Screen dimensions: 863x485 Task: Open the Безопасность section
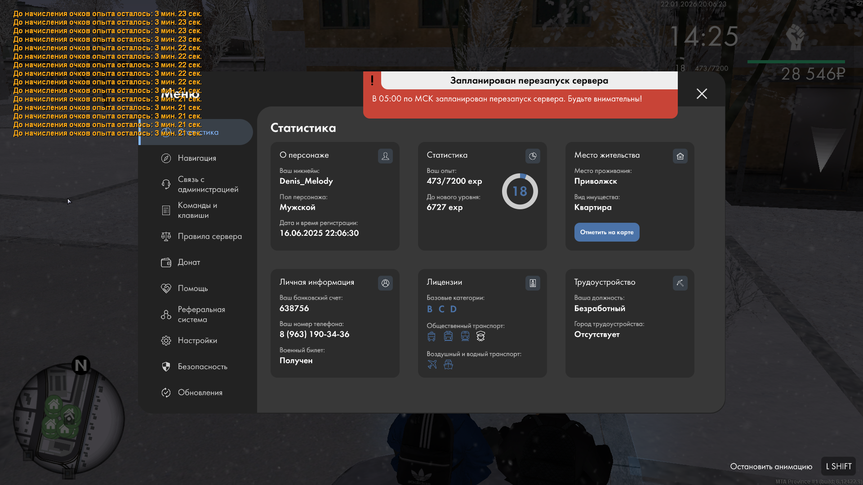[202, 366]
